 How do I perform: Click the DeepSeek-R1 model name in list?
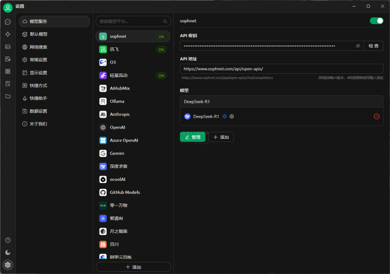[206, 116]
